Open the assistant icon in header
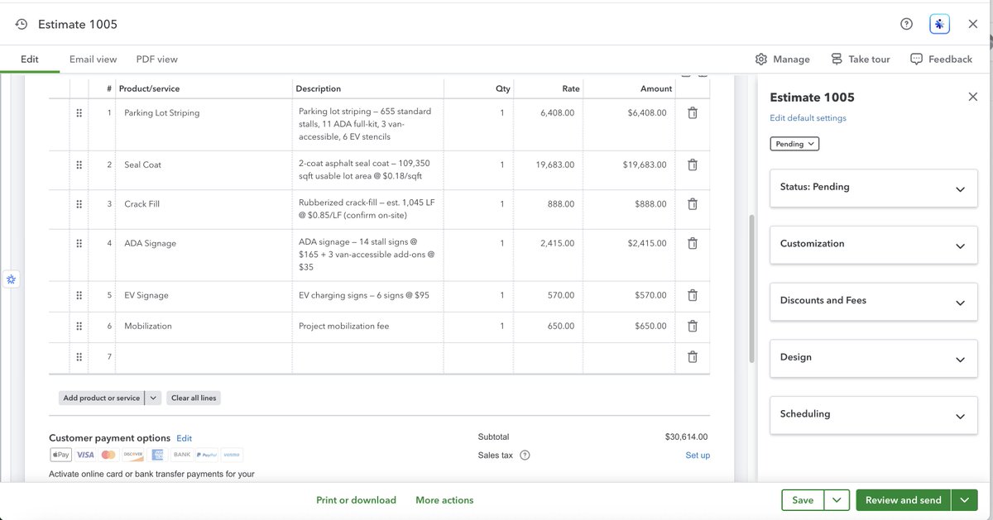The image size is (993, 520). [939, 25]
